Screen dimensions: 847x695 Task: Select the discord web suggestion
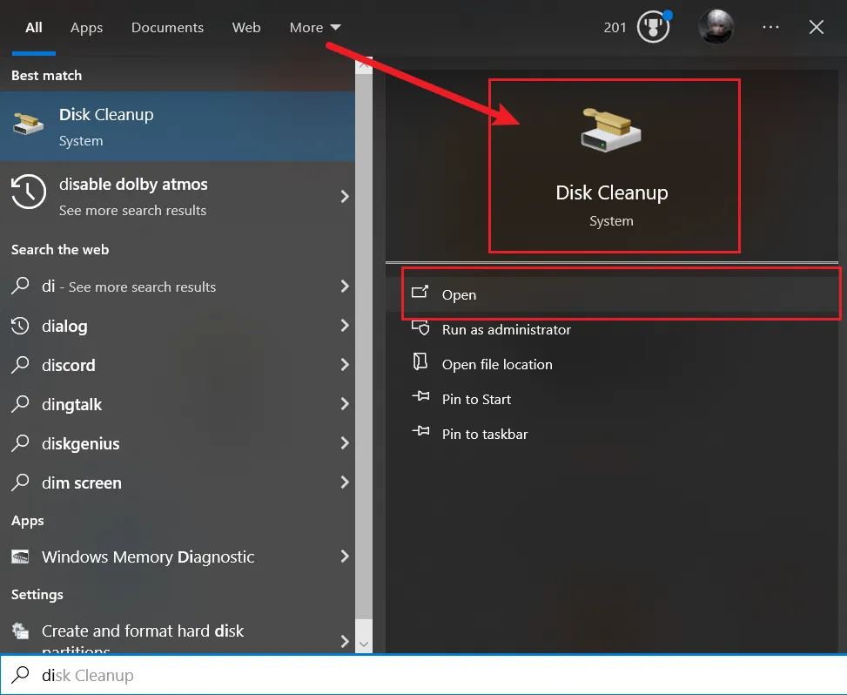tap(178, 365)
